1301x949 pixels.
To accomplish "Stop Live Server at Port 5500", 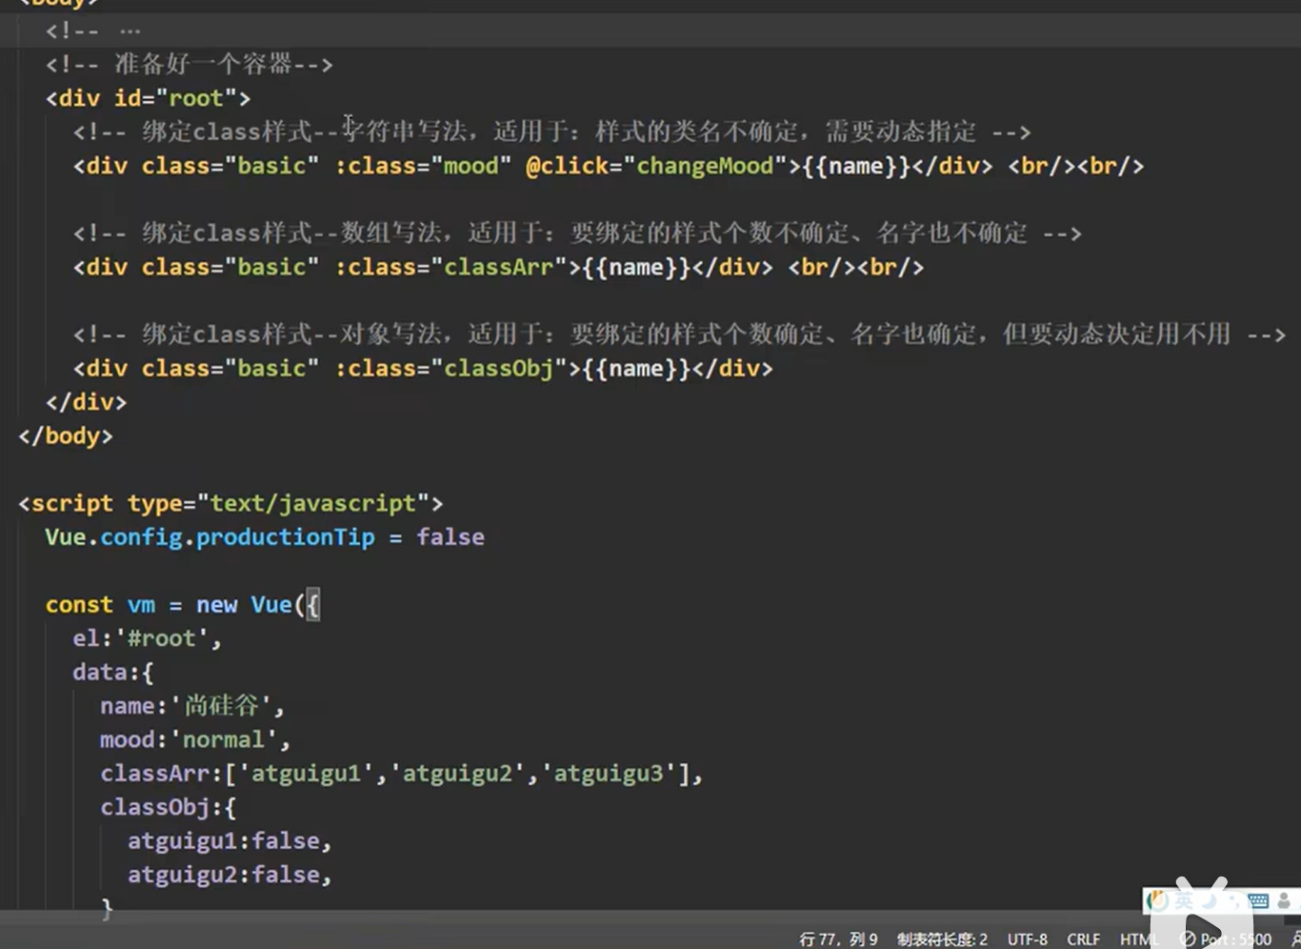I will point(1226,939).
